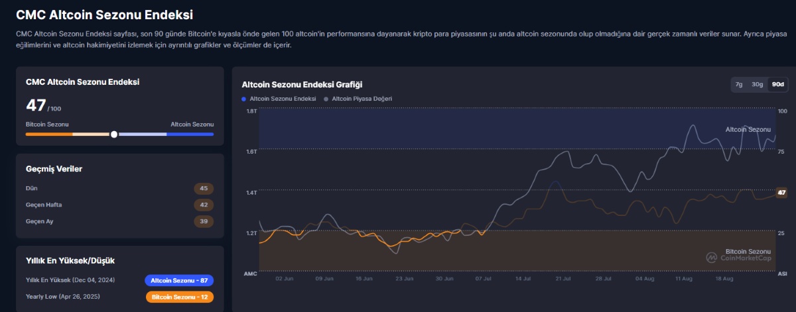Viewport: 796px width, 312px height.
Task: Click the 02 Jun x-axis date label
Action: coord(284,279)
